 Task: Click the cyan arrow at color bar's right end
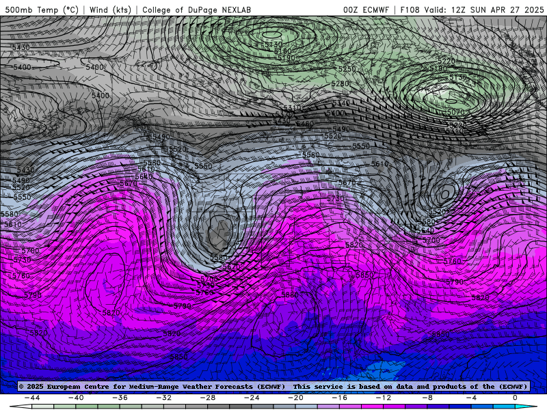(526, 407)
